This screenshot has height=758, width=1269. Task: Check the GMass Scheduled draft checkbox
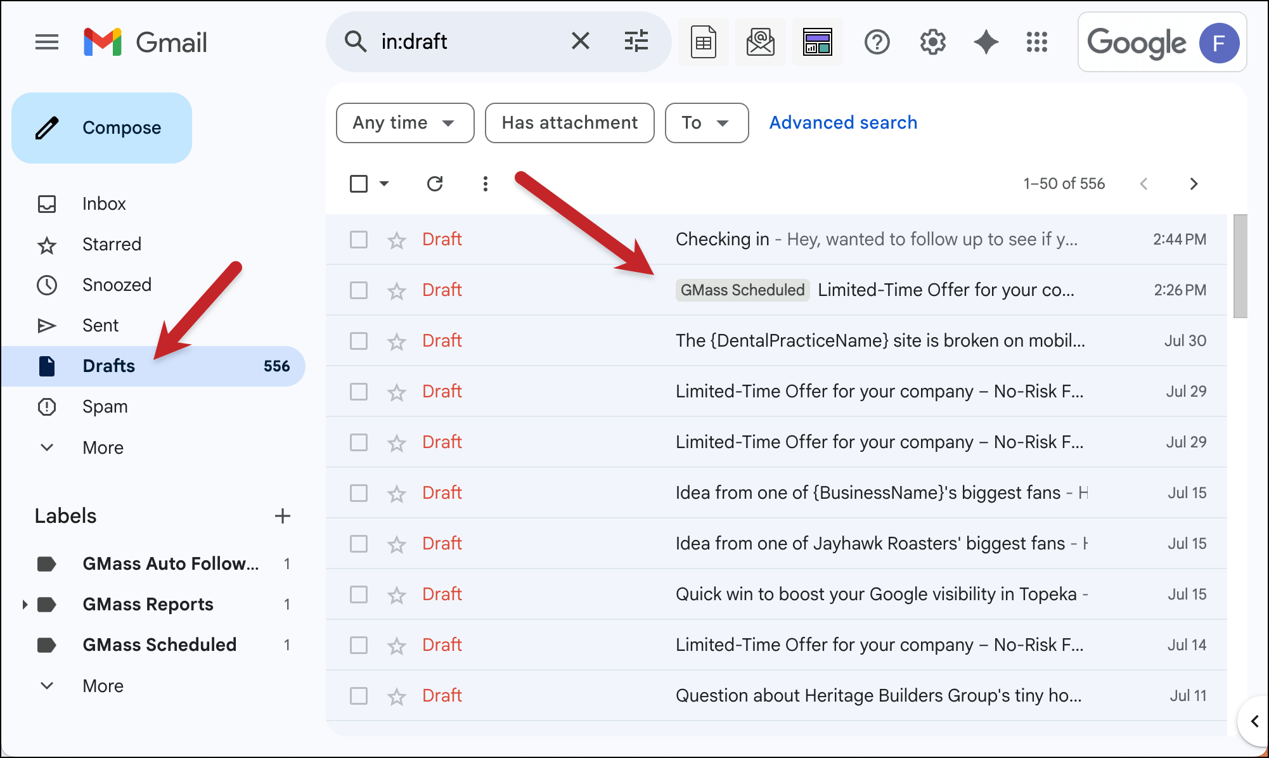359,290
